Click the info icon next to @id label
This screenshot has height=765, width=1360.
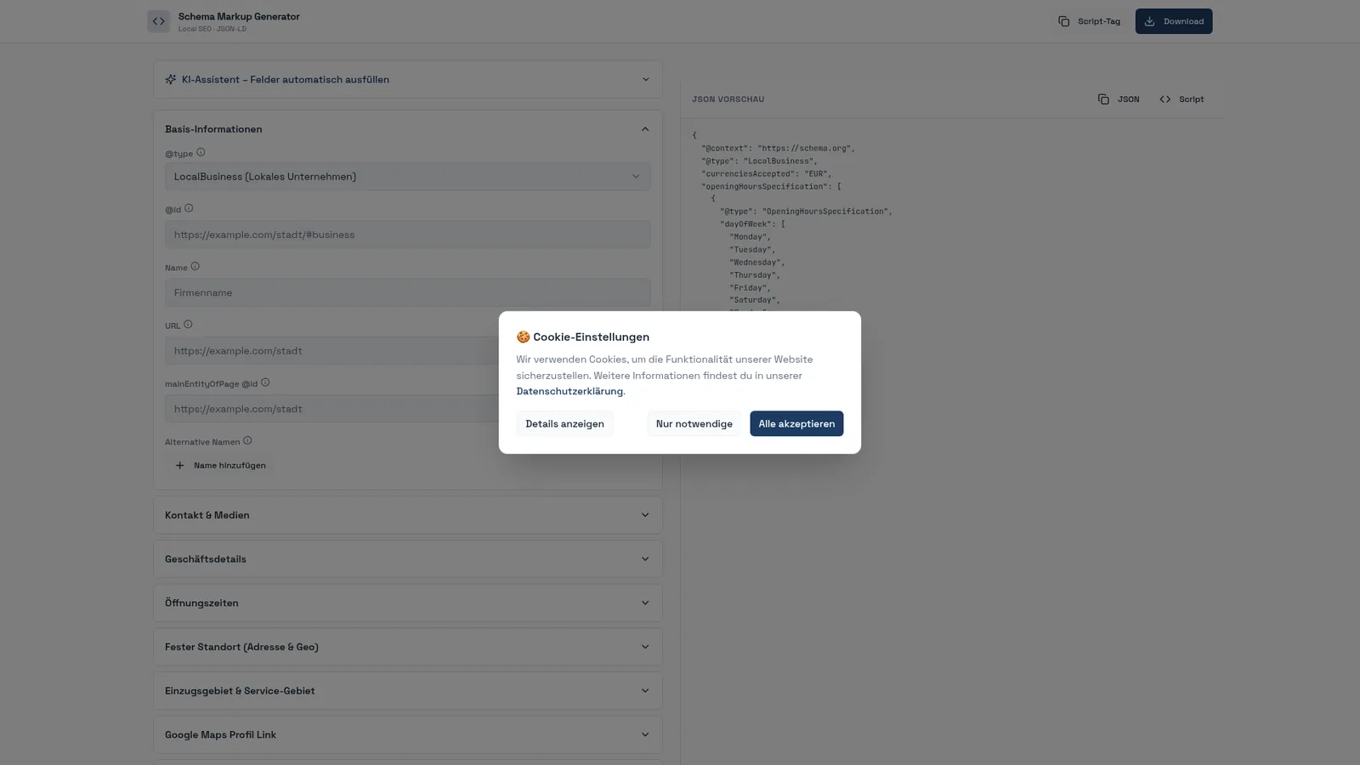tap(189, 208)
